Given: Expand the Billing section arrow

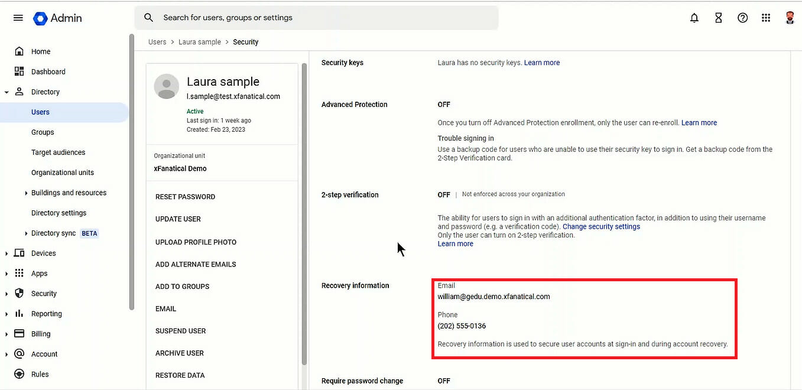Looking at the screenshot, I should pyautogui.click(x=7, y=334).
